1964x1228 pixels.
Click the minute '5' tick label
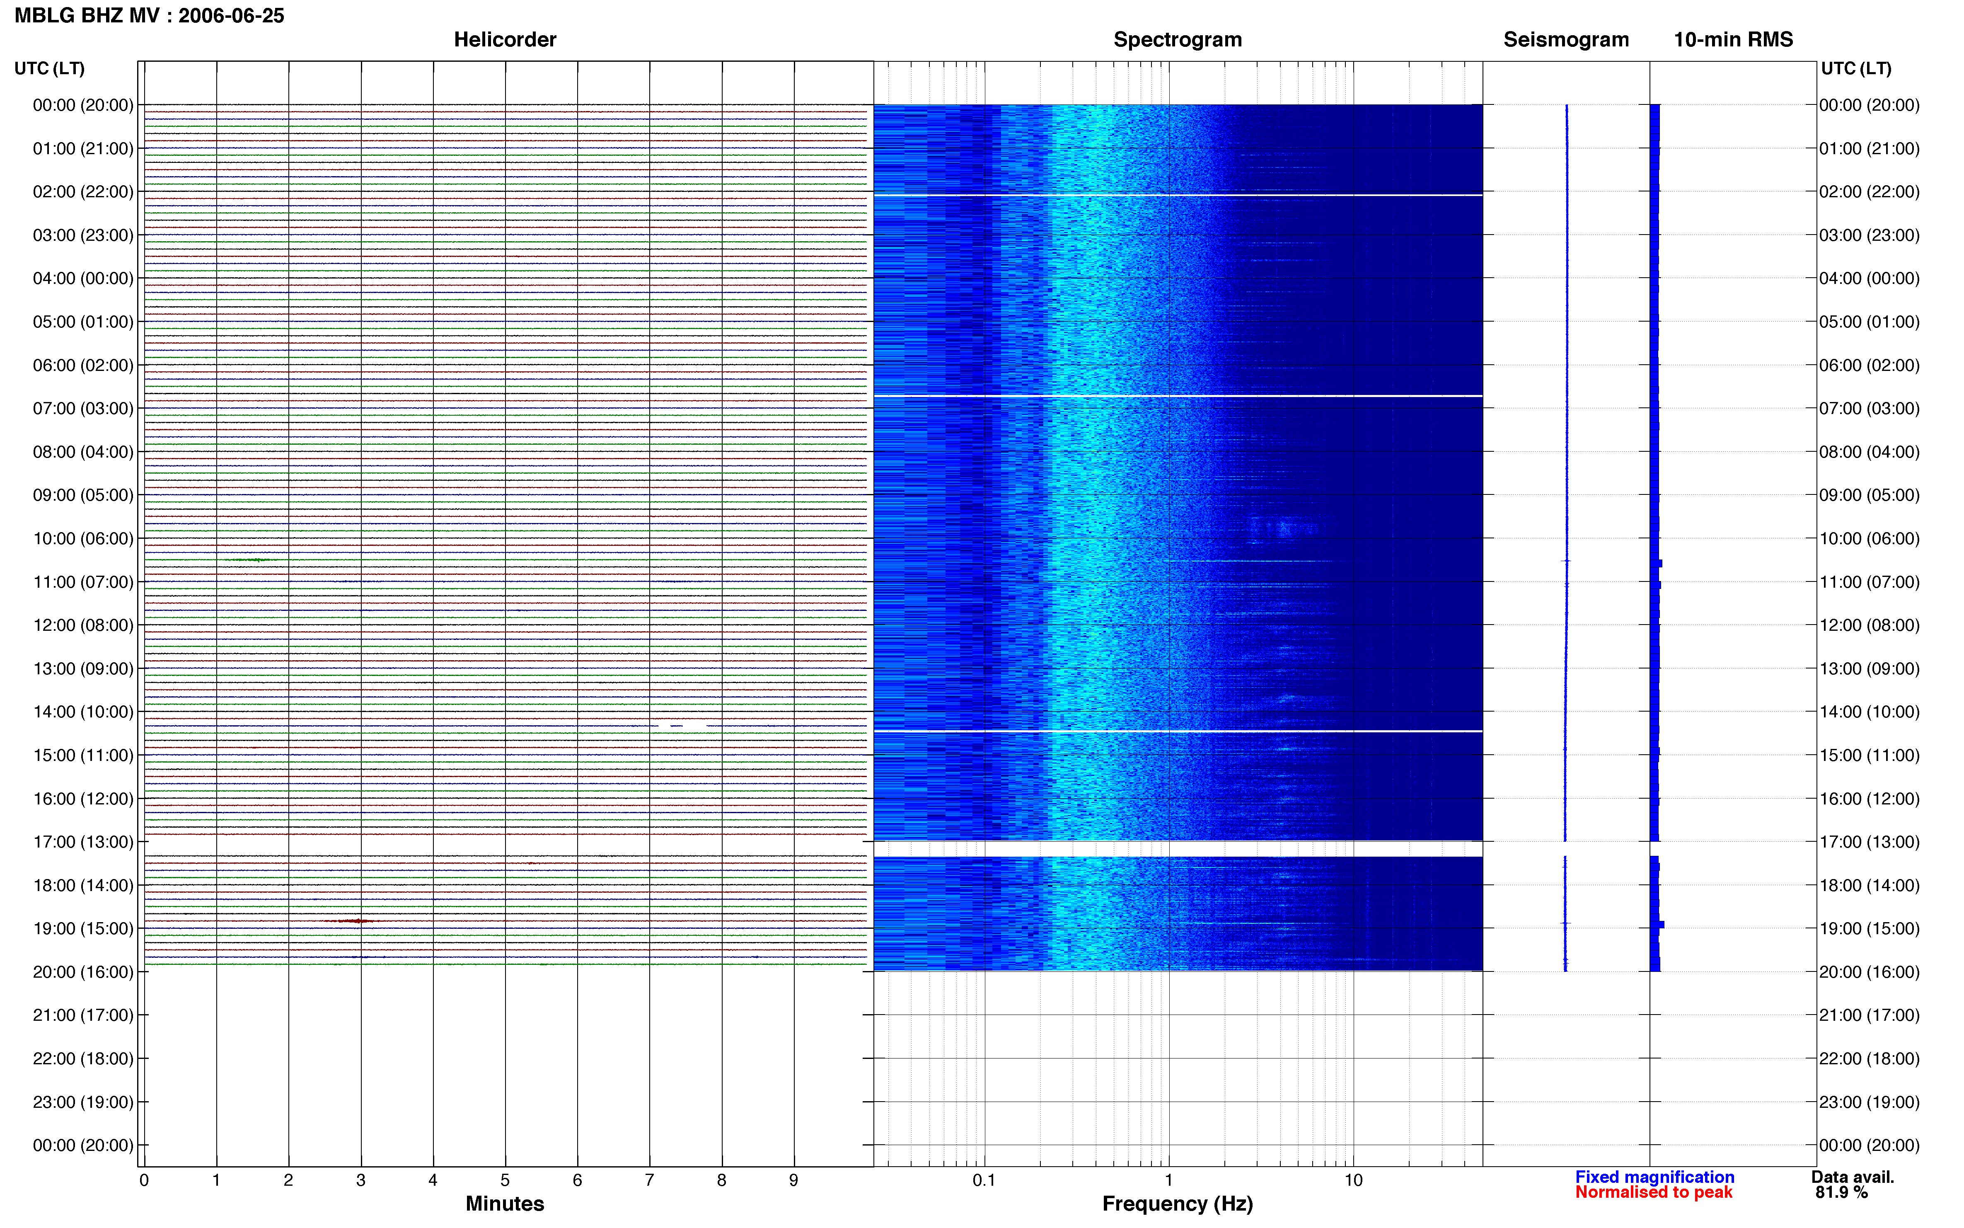(505, 1180)
